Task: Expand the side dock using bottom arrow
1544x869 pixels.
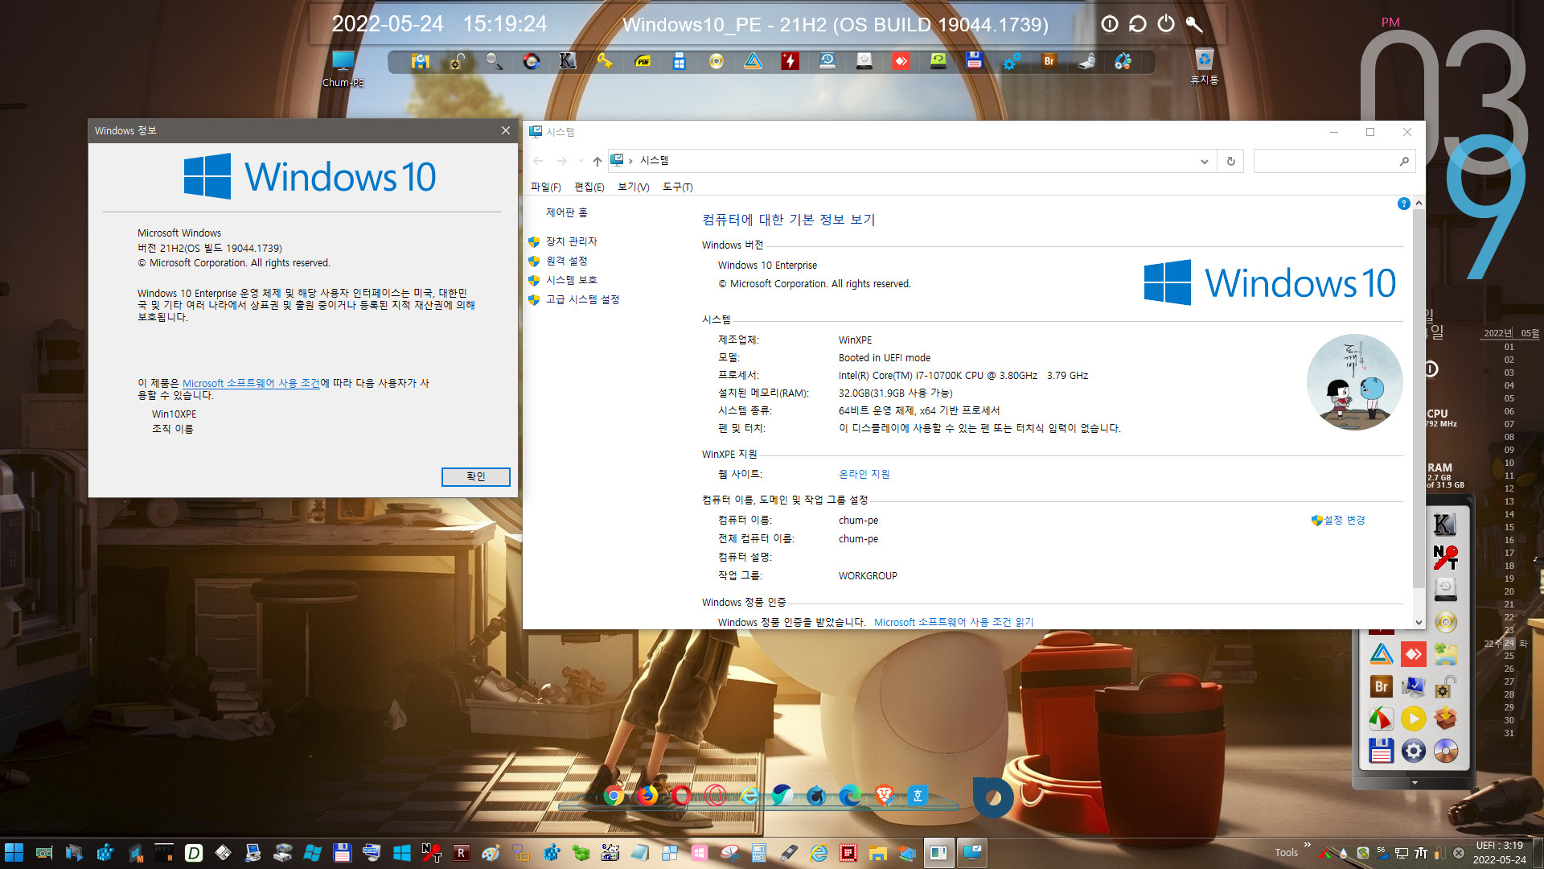Action: (1415, 783)
